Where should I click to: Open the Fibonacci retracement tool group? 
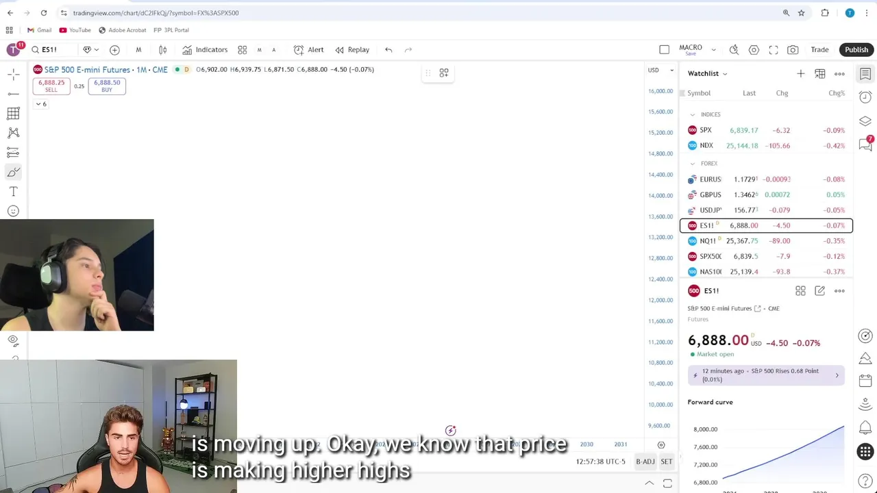pyautogui.click(x=13, y=113)
